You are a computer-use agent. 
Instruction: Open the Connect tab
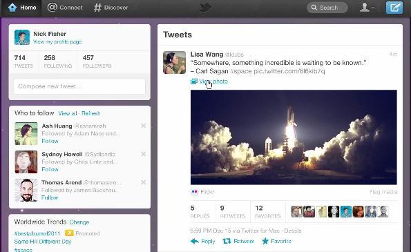click(65, 8)
